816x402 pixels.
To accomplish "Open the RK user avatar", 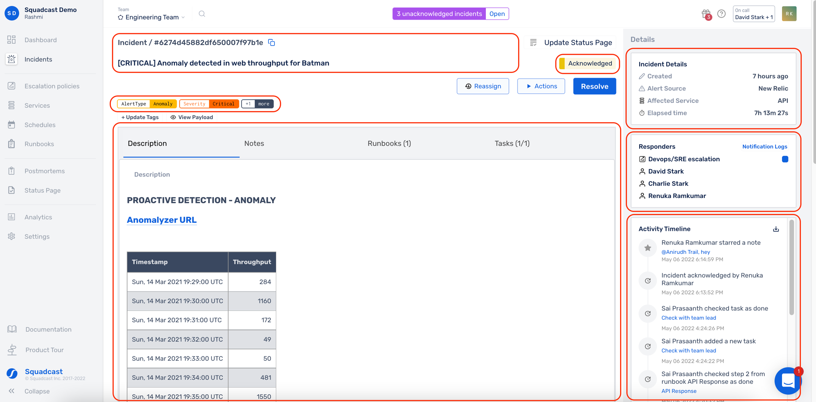I will click(789, 14).
